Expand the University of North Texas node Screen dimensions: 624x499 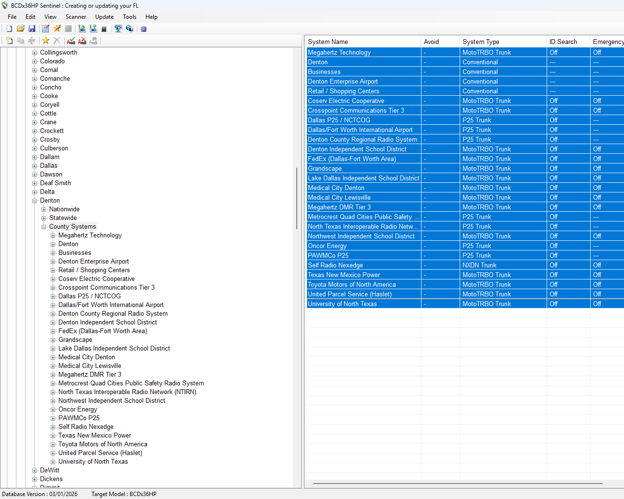coord(53,462)
